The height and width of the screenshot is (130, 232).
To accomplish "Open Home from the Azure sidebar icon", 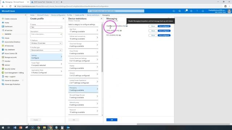I will [x=3, y=22].
